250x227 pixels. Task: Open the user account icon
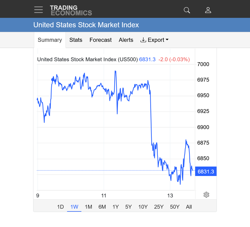(208, 10)
